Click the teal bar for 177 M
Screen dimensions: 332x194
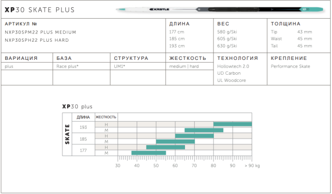pyautogui.click(x=148, y=153)
